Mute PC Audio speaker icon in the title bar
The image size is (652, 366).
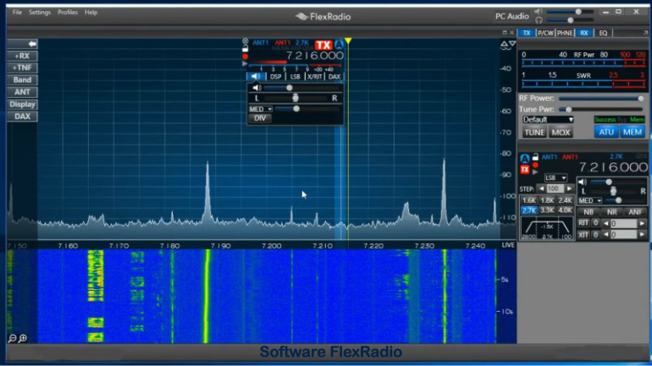(539, 12)
